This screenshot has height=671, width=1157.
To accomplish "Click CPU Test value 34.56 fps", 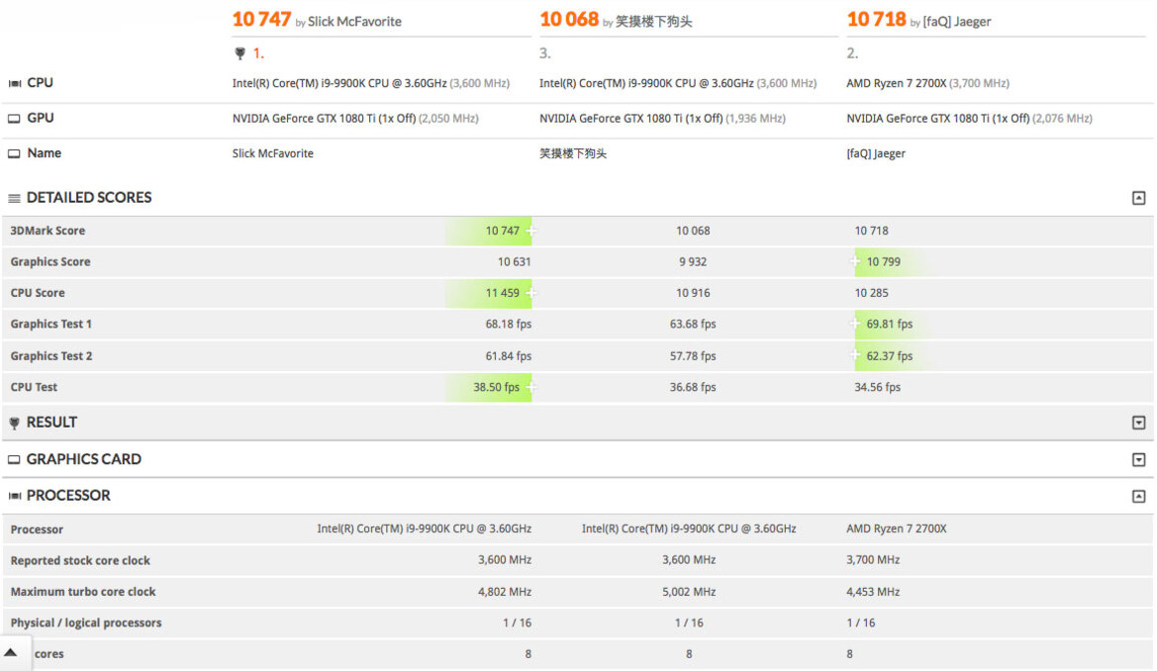I will [x=877, y=387].
